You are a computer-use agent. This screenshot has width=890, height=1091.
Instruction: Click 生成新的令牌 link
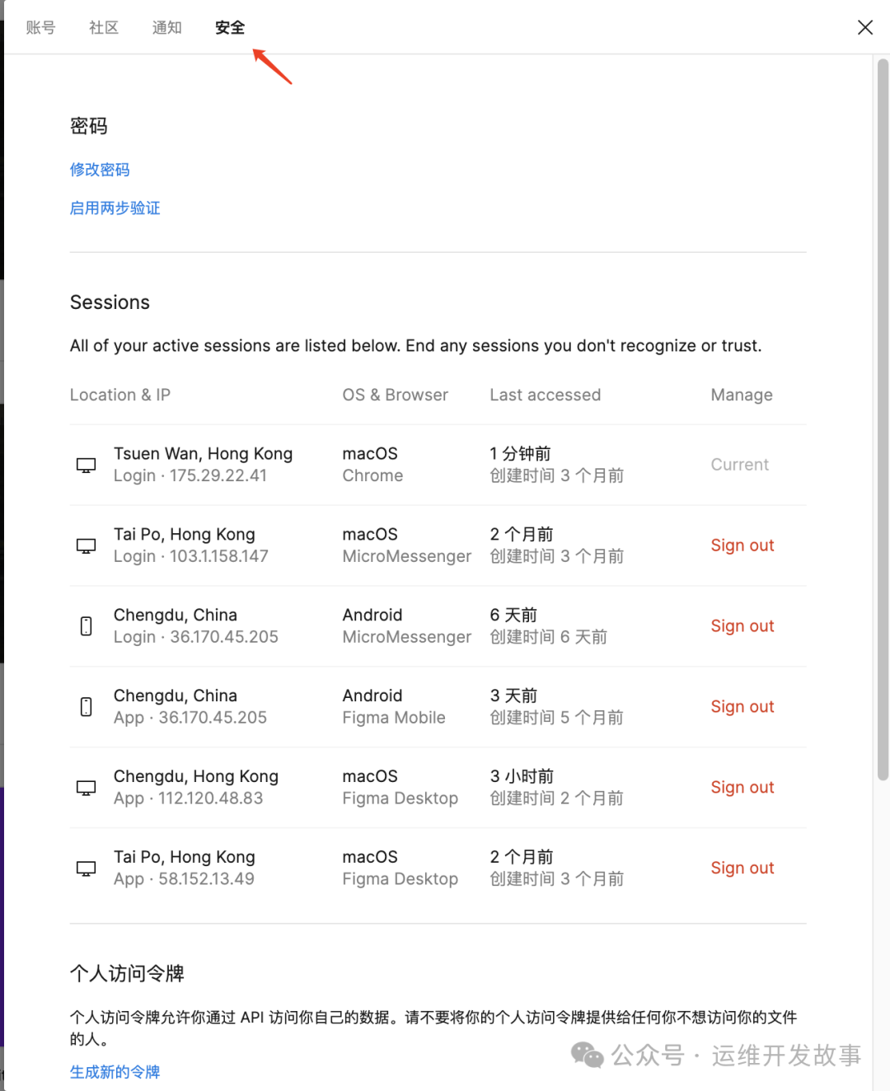pos(115,1071)
